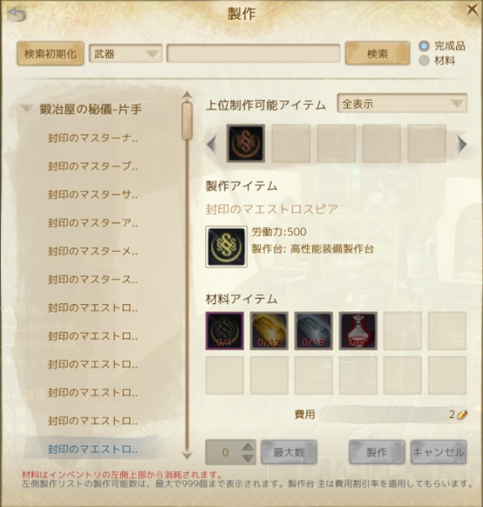This screenshot has width=483, height=507.
Task: Click the crafted item icon beside 労働力:500
Action: [226, 246]
